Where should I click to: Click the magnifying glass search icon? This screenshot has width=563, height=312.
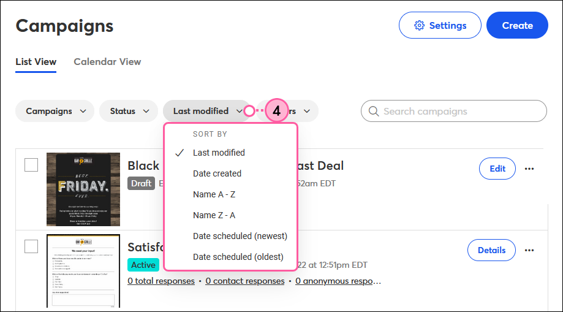pos(374,111)
